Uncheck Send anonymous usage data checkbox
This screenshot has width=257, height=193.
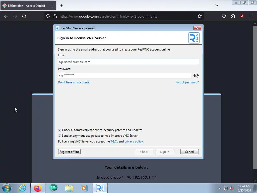click(59, 135)
